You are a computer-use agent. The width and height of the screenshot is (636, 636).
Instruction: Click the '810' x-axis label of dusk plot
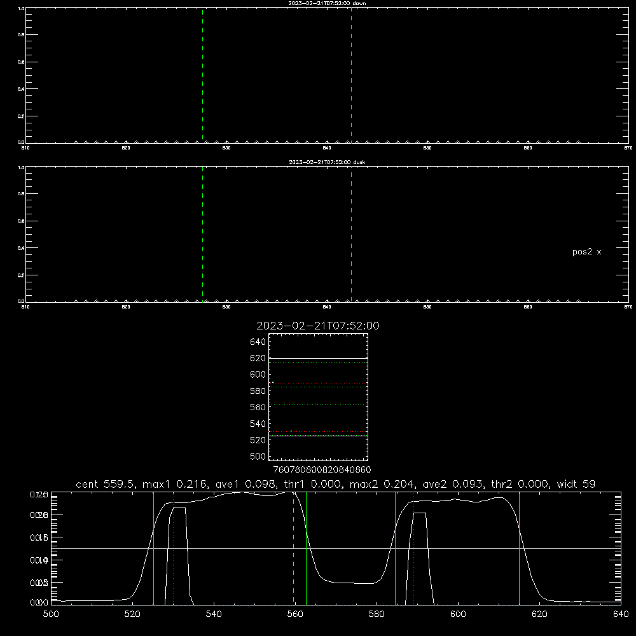click(x=25, y=307)
